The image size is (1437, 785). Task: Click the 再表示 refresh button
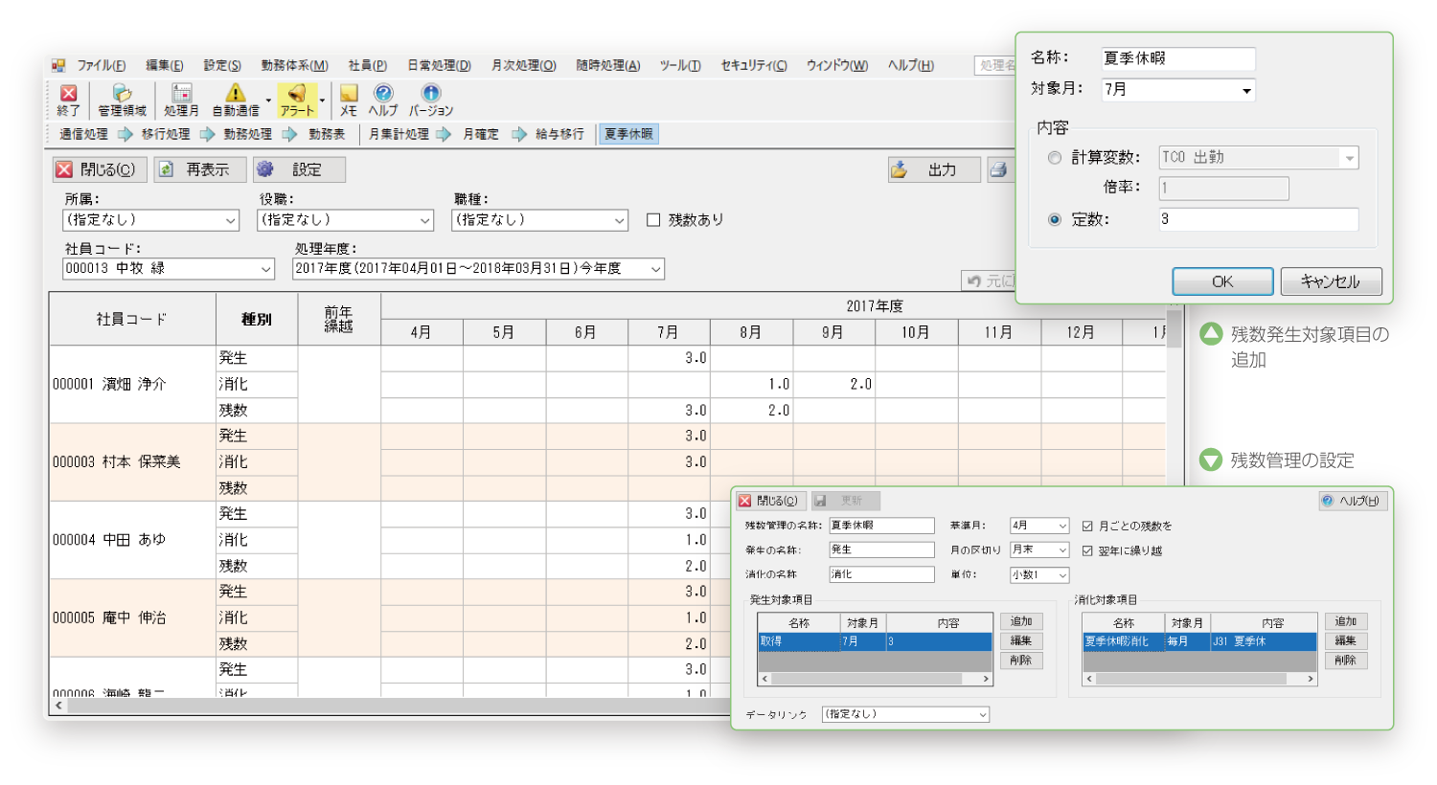pos(199,169)
